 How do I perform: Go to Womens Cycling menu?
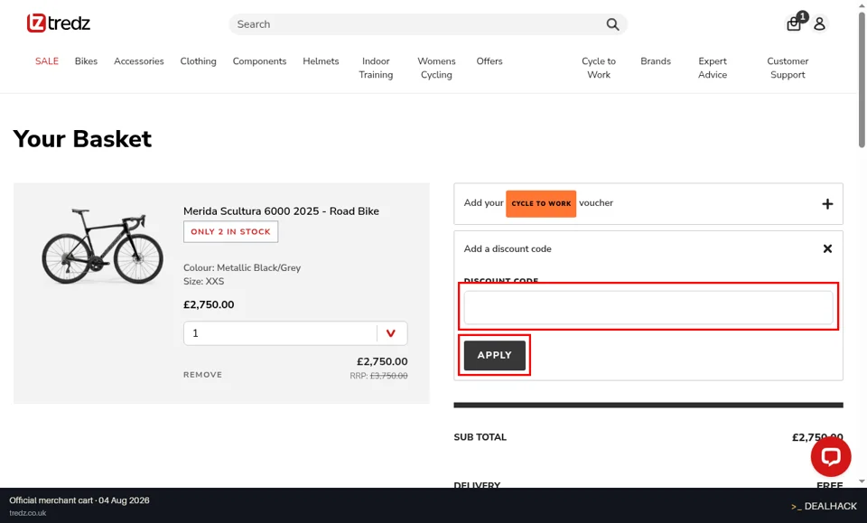(x=436, y=68)
